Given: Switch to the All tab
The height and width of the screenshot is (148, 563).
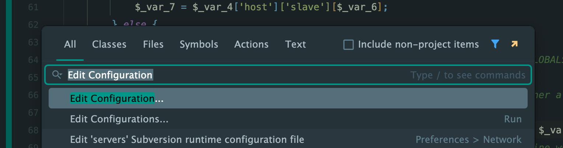Looking at the screenshot, I should click(x=70, y=45).
